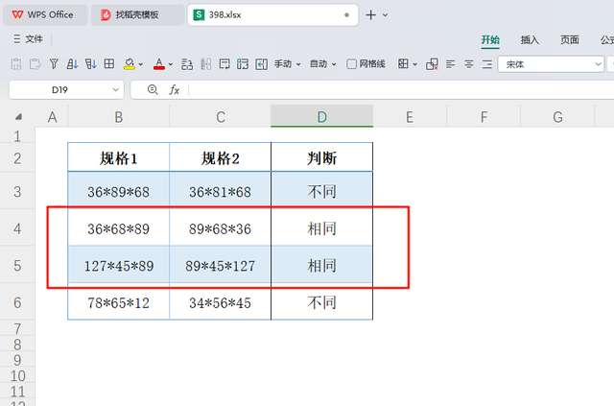Click the 规格2 header cell
The image size is (614, 406).
pyautogui.click(x=221, y=158)
